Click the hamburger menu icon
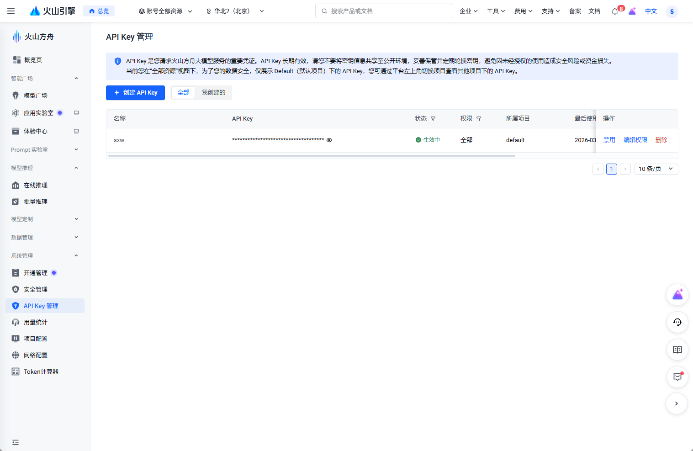This screenshot has height=451, width=693. point(11,11)
